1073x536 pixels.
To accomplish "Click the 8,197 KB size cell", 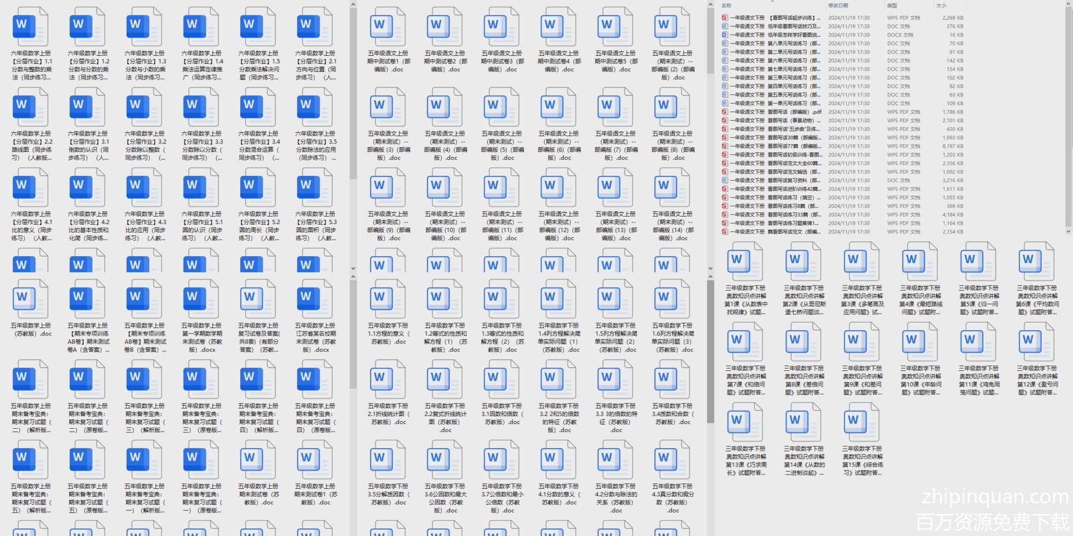I will [x=953, y=146].
